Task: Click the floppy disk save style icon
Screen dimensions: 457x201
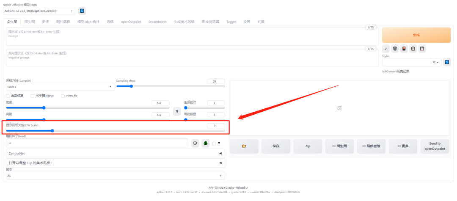Action: point(422,49)
